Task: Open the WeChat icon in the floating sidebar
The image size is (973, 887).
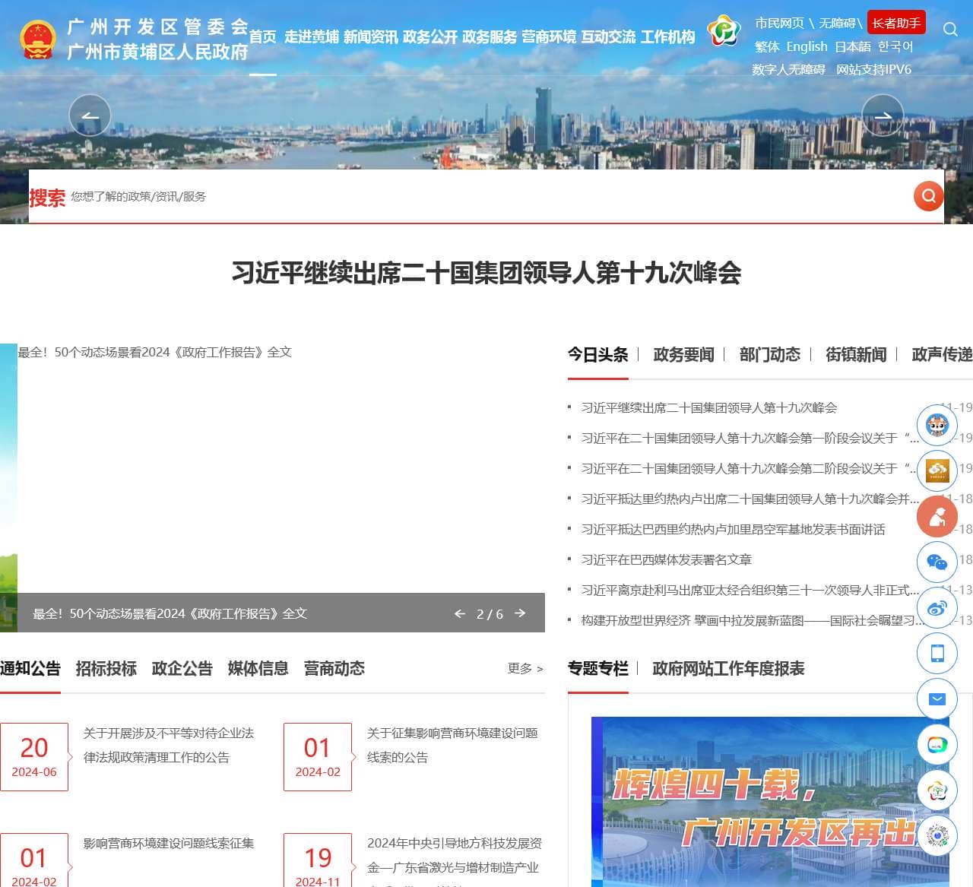Action: coord(937,562)
